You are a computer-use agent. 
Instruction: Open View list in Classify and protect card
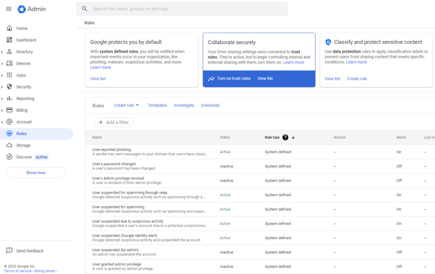pos(332,79)
